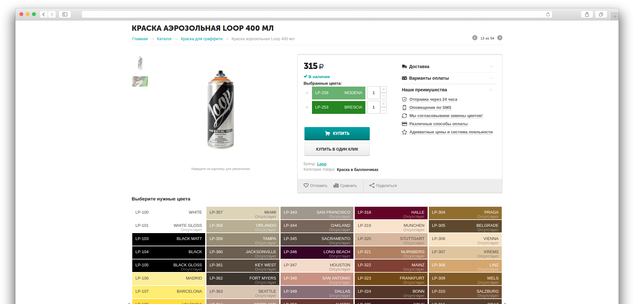Select LP-107 BARCELONA color swatch
This screenshot has width=634, height=304.
tap(169, 292)
